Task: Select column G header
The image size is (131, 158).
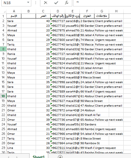Action: tap(102, 11)
